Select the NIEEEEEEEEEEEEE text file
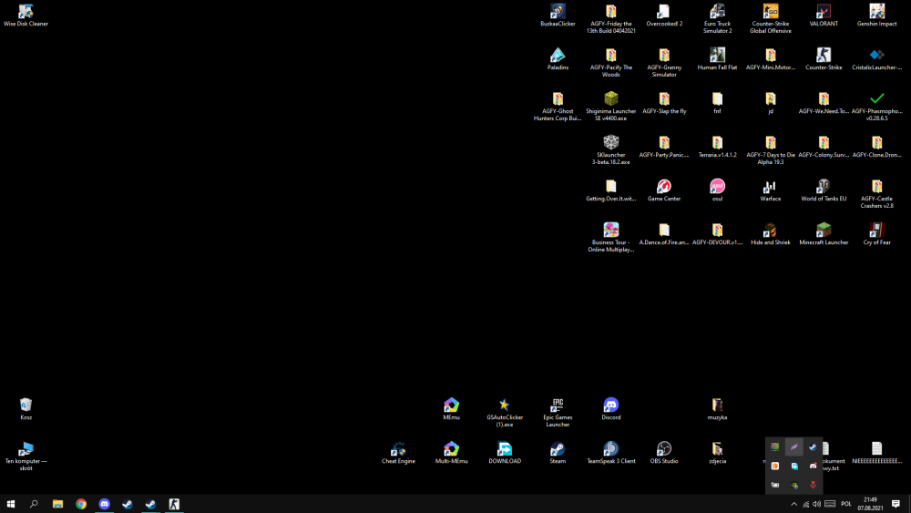 (x=876, y=453)
